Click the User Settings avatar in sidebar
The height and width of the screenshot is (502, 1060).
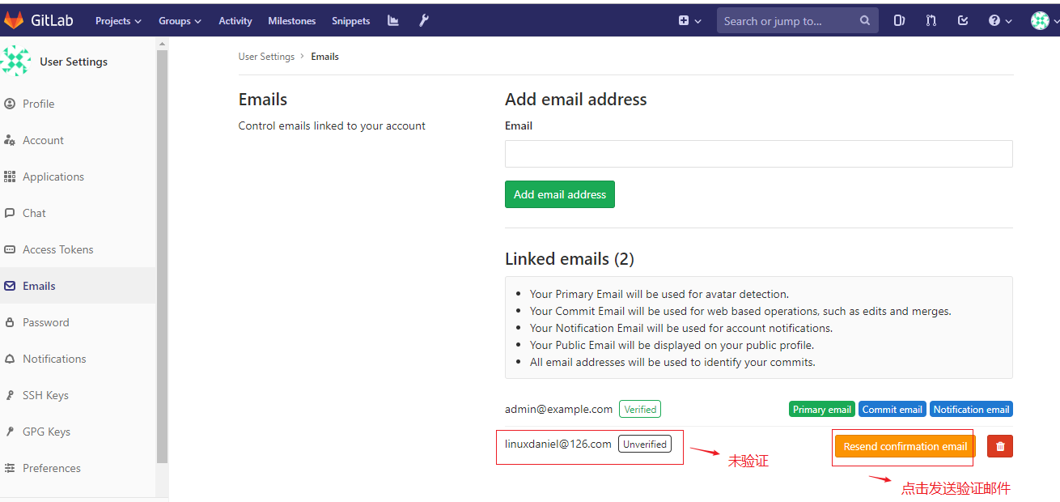click(x=16, y=62)
